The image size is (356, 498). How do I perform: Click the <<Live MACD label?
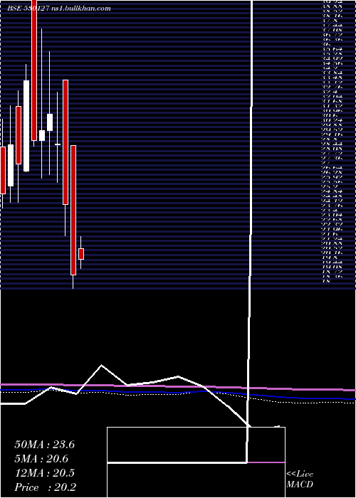point(300,480)
